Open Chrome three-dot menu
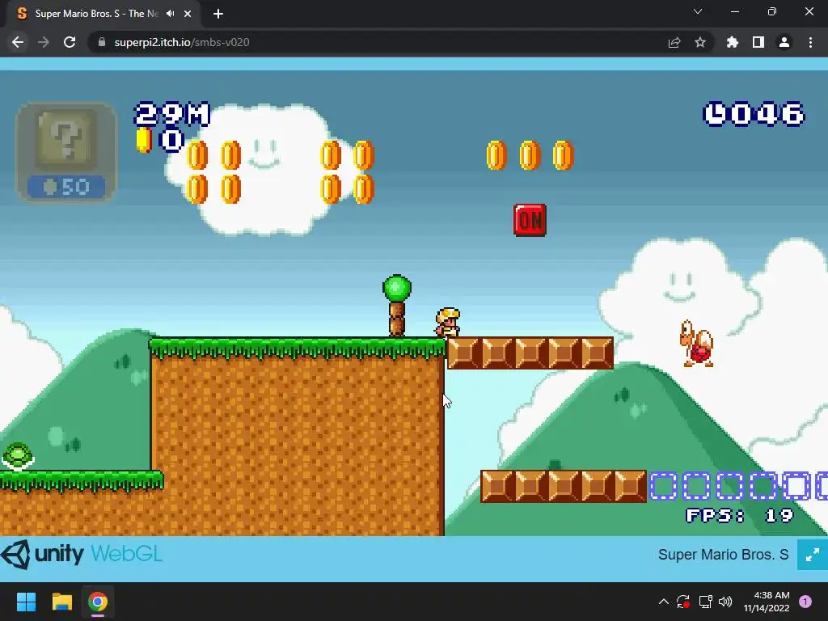 point(810,42)
